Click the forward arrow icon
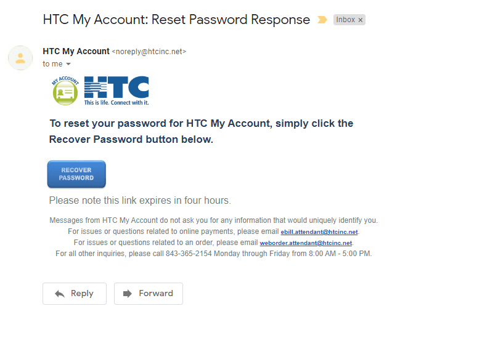The width and height of the screenshot is (482, 362). coord(128,294)
